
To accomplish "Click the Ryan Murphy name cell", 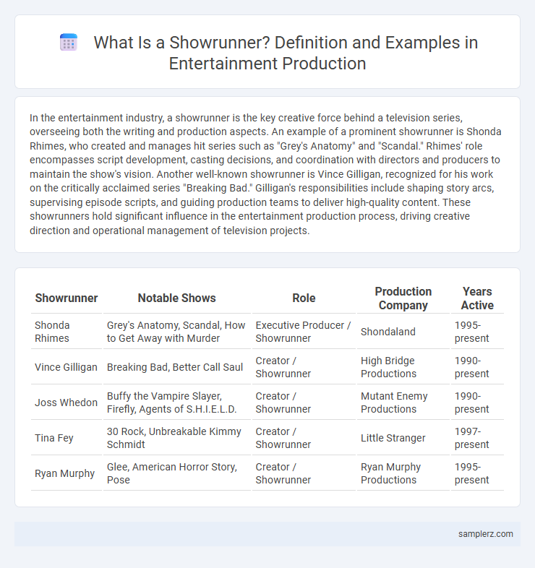I will point(67,473).
